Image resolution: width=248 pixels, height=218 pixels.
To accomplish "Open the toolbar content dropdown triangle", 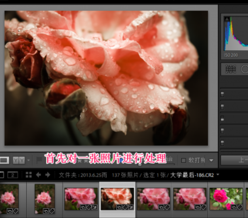I will 211,160.
